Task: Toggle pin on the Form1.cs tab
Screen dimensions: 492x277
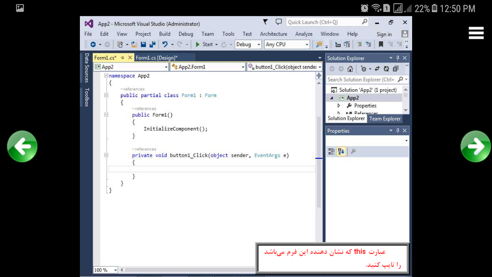Action: coord(122,58)
